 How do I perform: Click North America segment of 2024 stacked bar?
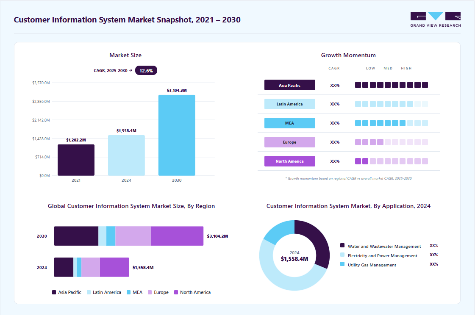pyautogui.click(x=114, y=267)
